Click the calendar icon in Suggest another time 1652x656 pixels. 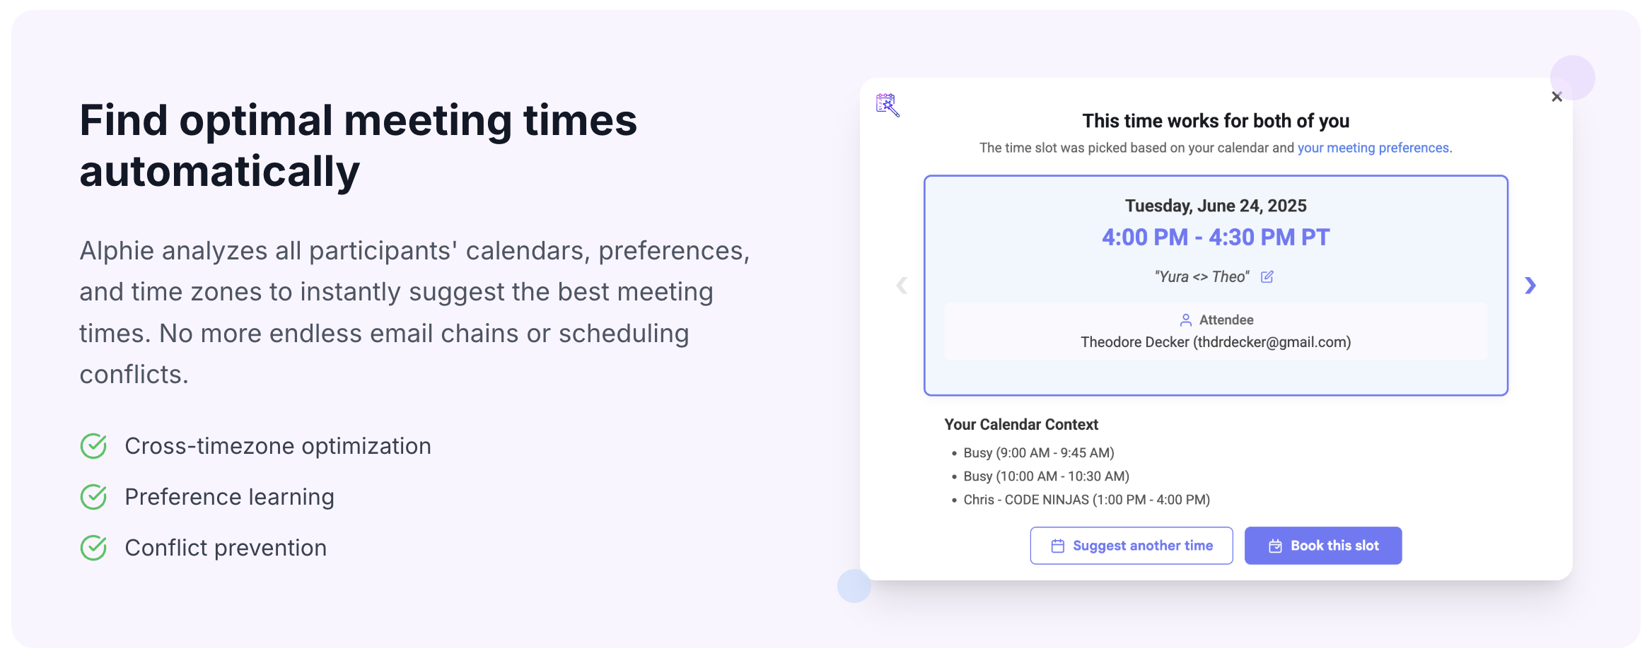(1057, 546)
